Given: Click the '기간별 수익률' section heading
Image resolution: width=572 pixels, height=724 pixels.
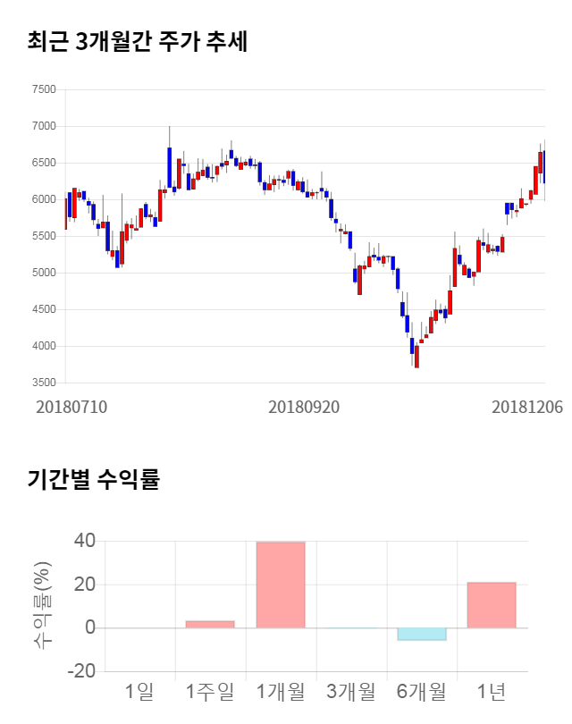Looking at the screenshot, I should (x=93, y=479).
